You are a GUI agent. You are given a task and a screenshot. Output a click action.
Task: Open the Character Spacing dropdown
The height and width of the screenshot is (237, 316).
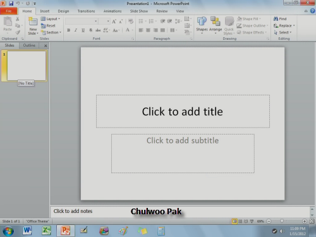[x=106, y=30]
